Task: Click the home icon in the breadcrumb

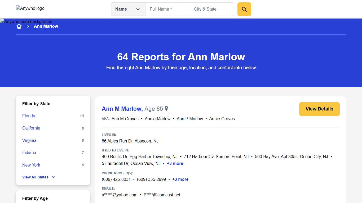Action: tap(19, 26)
